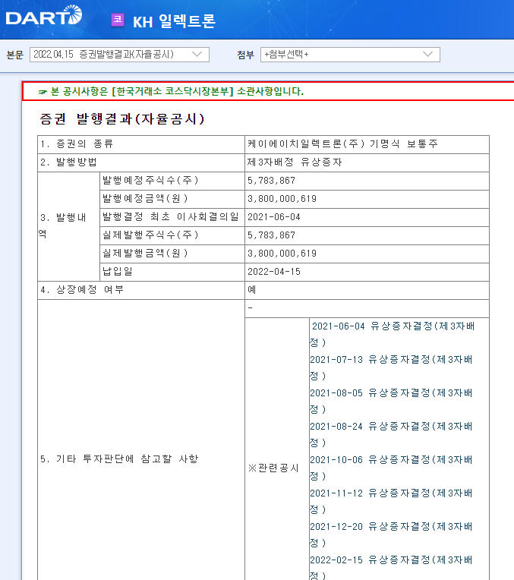
Task: Open related disclosure dated 2021-08-05
Action: click(x=391, y=401)
